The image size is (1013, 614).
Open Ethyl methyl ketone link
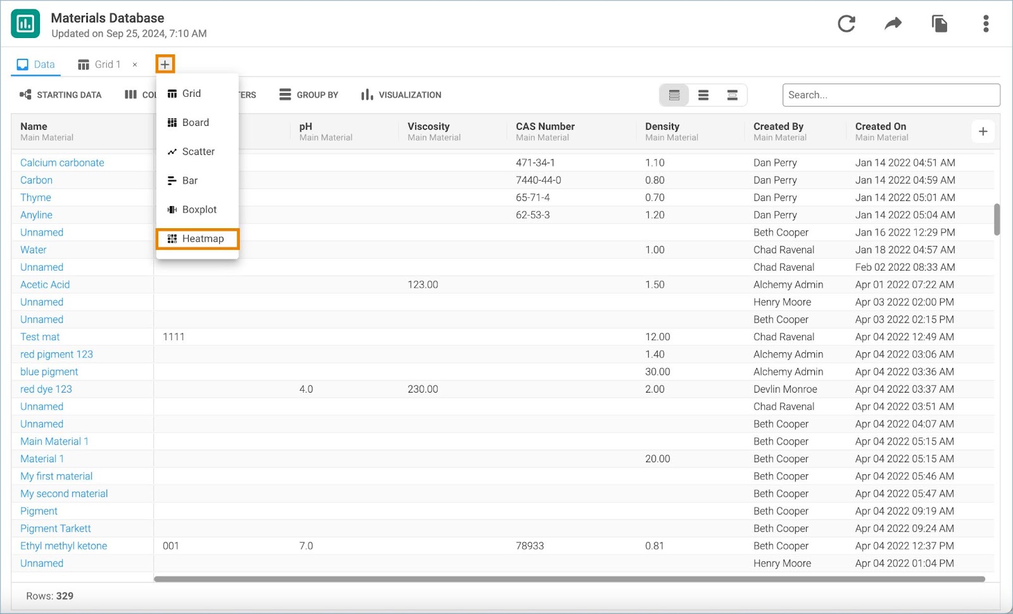point(63,546)
